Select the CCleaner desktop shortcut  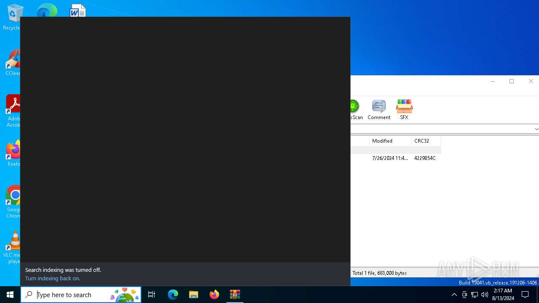point(13,63)
